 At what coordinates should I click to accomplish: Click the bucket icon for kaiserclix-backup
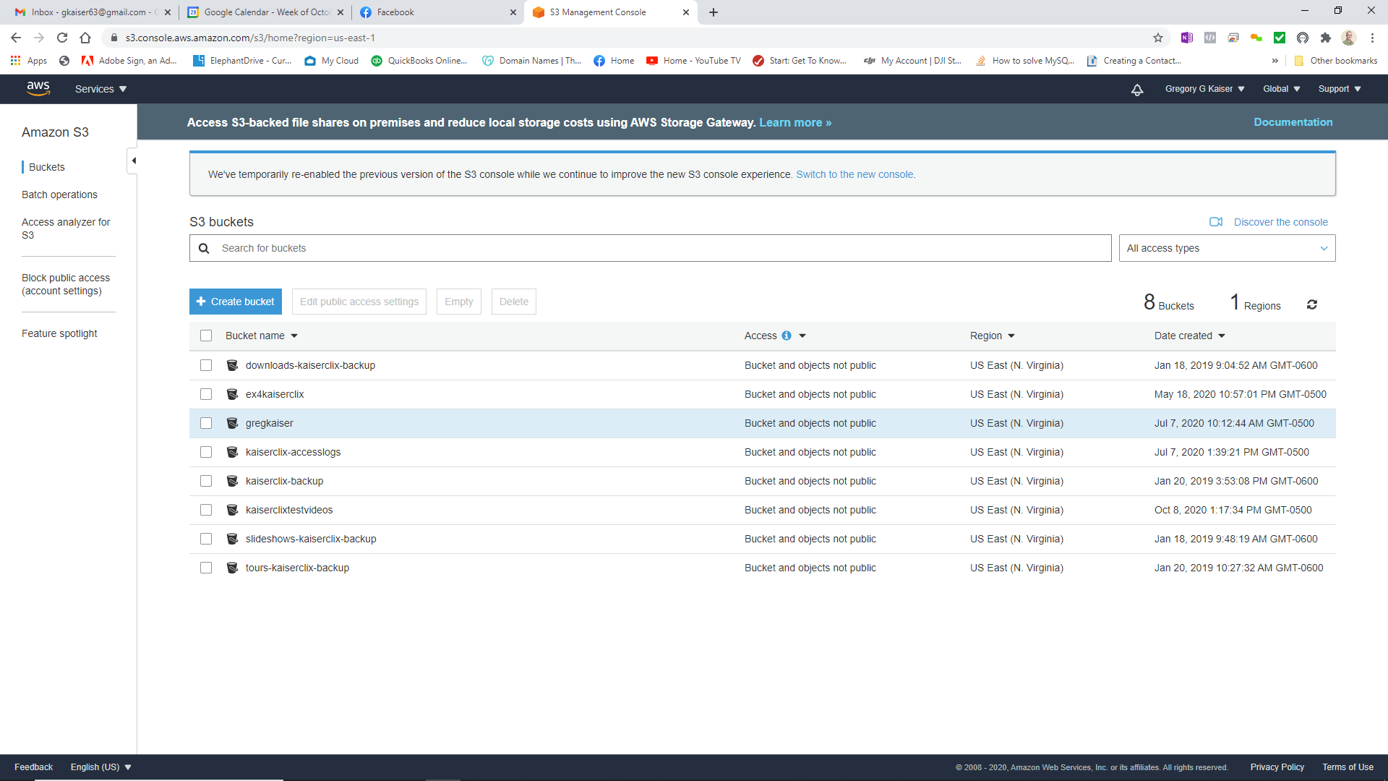232,481
